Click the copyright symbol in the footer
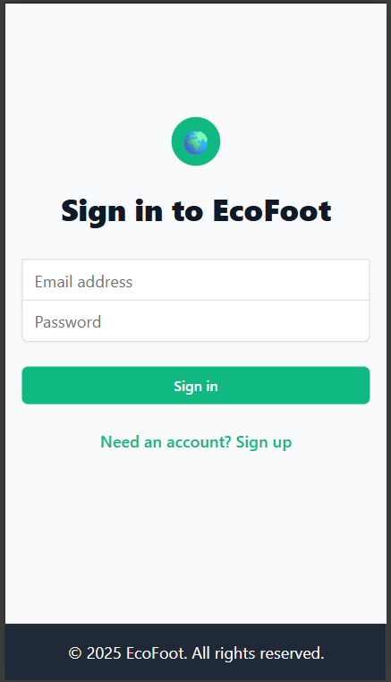This screenshot has width=391, height=682. pos(75,653)
